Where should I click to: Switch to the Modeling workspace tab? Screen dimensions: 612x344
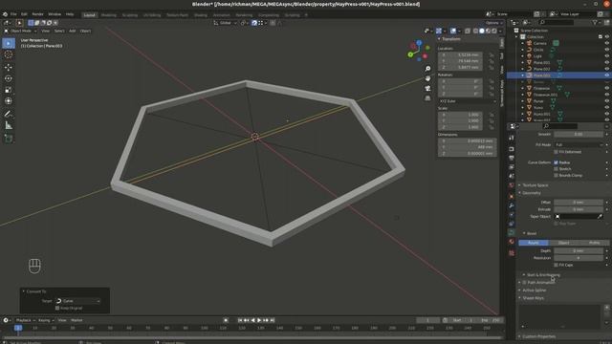108,15
